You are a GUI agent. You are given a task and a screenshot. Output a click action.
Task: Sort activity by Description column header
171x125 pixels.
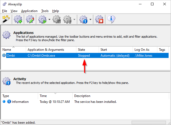[121, 96]
